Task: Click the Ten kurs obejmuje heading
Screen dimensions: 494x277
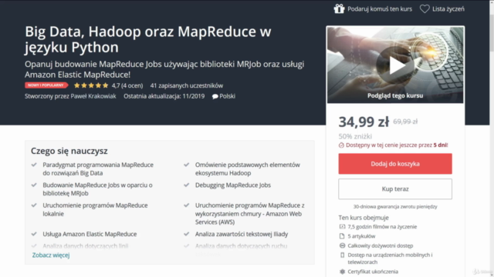Action: pos(364,218)
